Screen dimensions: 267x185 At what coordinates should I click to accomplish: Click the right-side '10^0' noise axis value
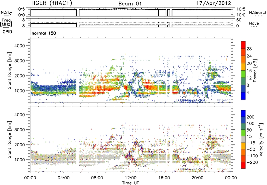(x=241, y=15)
